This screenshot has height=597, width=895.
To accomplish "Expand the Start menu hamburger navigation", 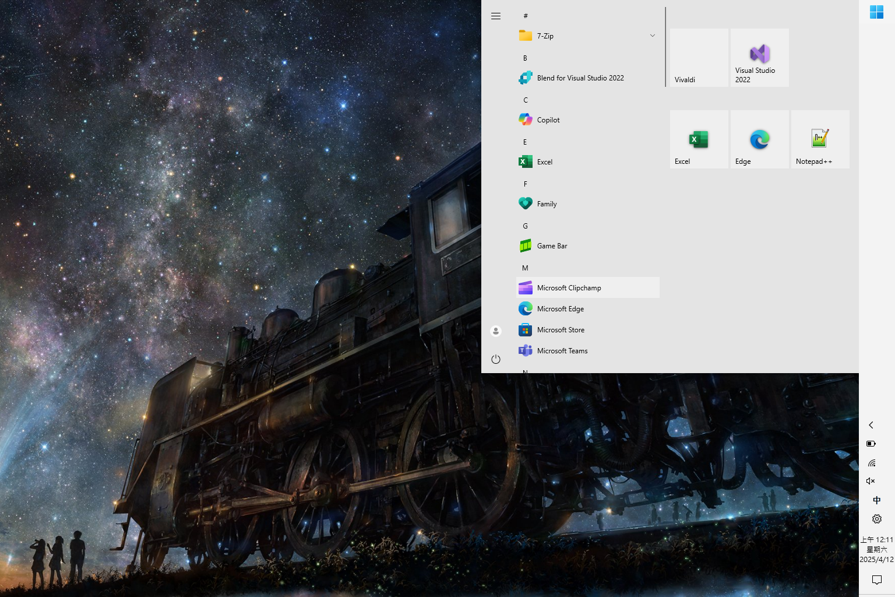I will point(496,16).
